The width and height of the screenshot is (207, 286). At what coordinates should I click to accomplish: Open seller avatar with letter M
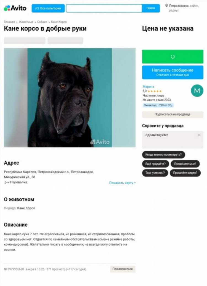[x=197, y=91]
